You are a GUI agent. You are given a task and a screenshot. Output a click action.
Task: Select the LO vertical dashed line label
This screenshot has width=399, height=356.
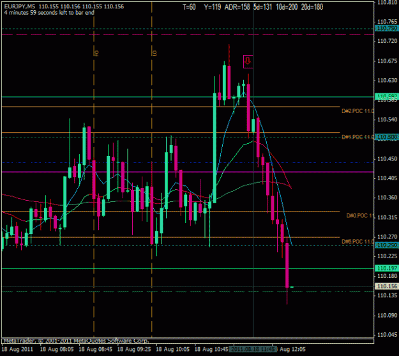[154, 53]
